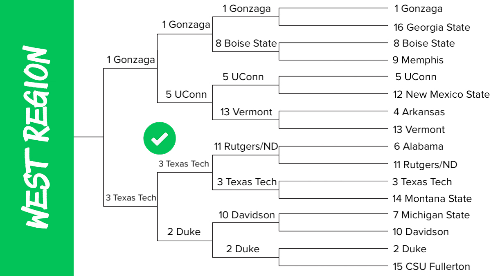Select 2 Duke Sweet Sixteen pick
This screenshot has width=491, height=276.
pos(184,232)
